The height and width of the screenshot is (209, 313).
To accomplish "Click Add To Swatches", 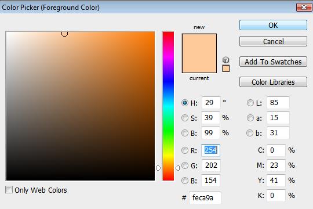I will [273, 62].
